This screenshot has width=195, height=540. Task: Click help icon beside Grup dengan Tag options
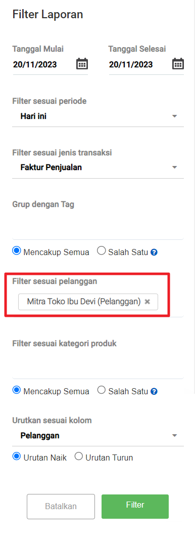click(155, 253)
